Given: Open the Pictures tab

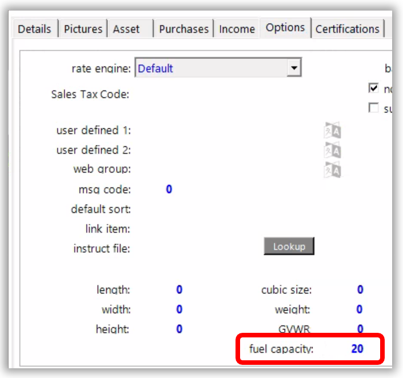Looking at the screenshot, I should pyautogui.click(x=83, y=29).
